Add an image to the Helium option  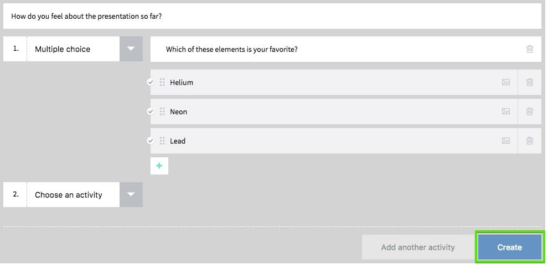pyautogui.click(x=506, y=82)
